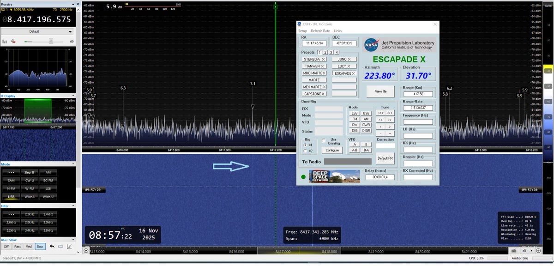The height and width of the screenshot is (278, 554).
Task: Click the spectrum bars icon in Receive panel
Action: pos(5,42)
